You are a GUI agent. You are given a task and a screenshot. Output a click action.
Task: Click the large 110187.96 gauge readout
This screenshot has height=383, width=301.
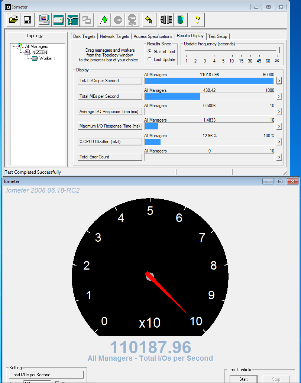pyautogui.click(x=150, y=347)
